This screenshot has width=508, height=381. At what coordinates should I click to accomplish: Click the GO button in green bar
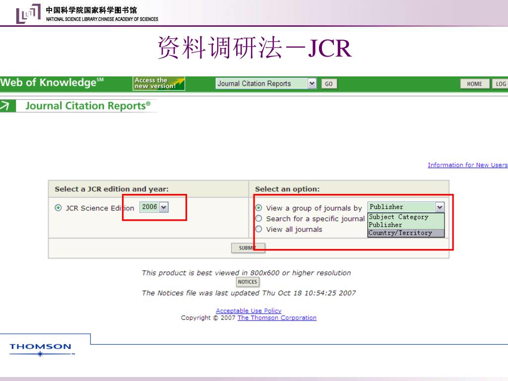click(329, 84)
